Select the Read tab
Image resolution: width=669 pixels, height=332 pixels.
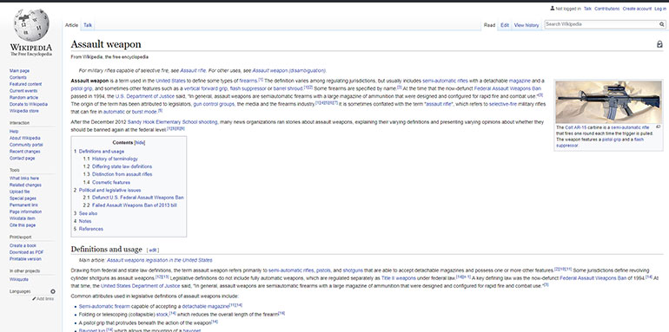click(489, 25)
